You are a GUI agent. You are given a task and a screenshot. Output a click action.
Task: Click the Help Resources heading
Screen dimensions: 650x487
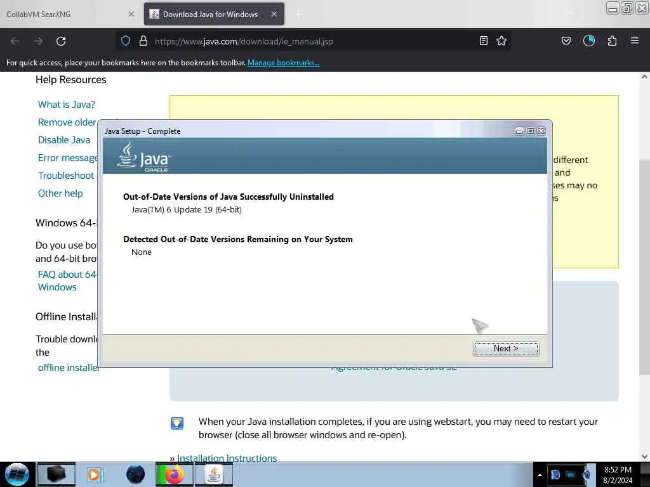[71, 79]
